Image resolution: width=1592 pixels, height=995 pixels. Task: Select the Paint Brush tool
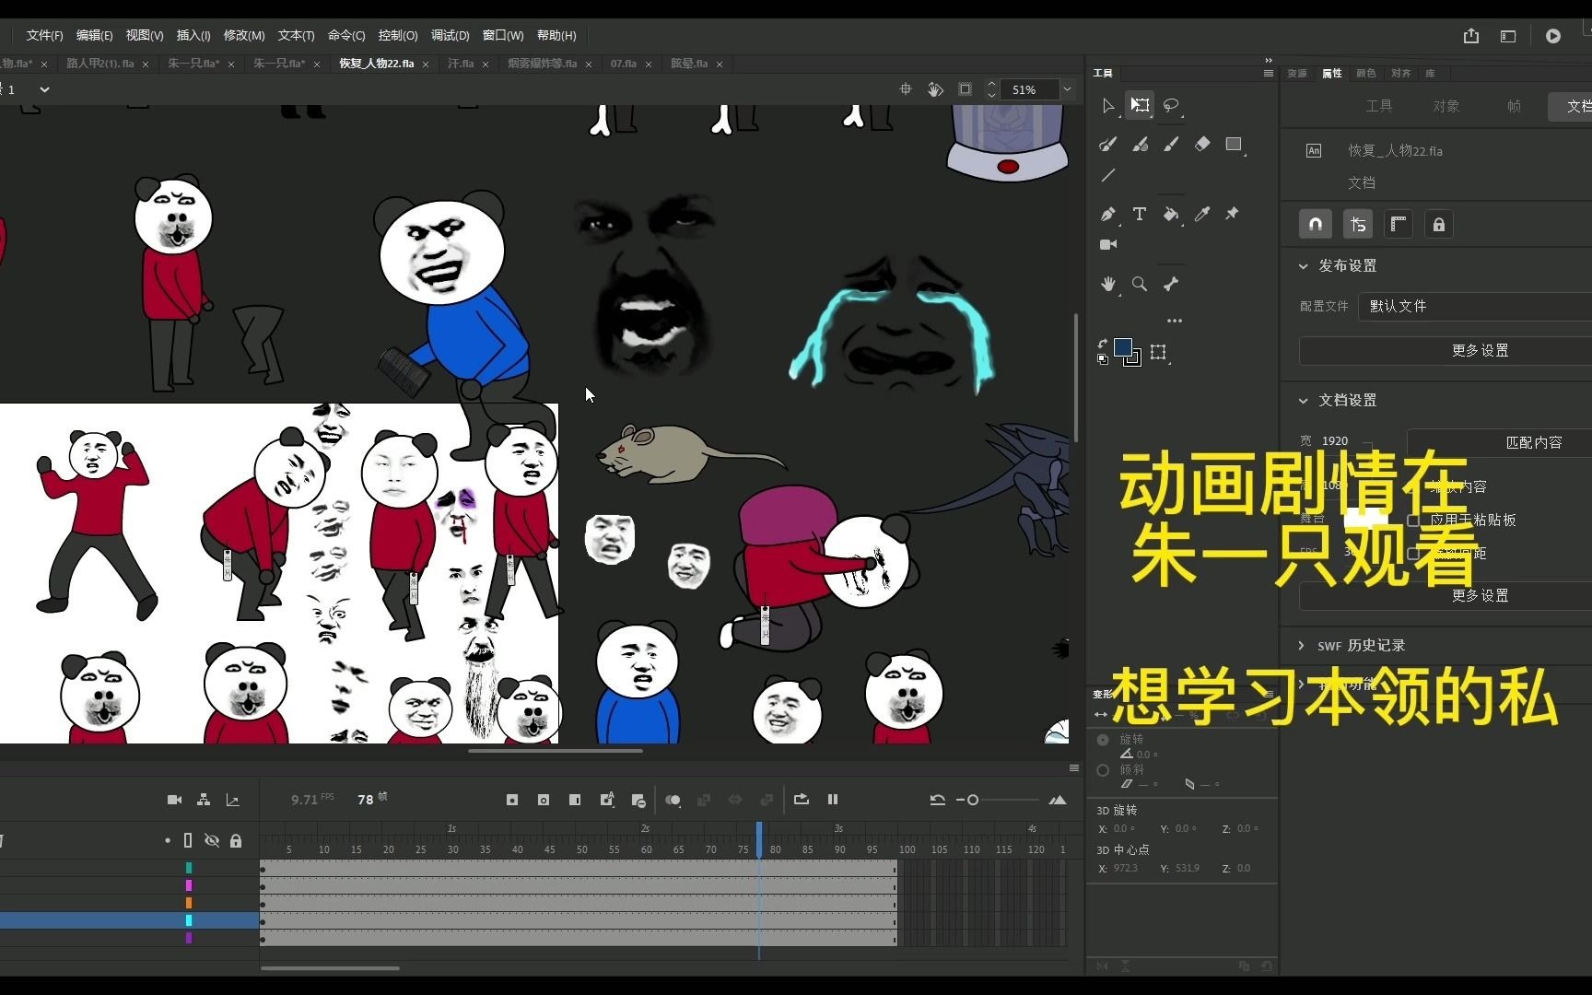1171,144
